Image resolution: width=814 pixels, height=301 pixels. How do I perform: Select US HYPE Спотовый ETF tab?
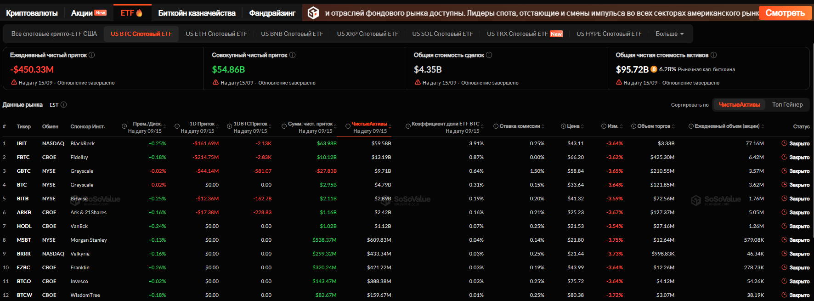[x=609, y=34]
